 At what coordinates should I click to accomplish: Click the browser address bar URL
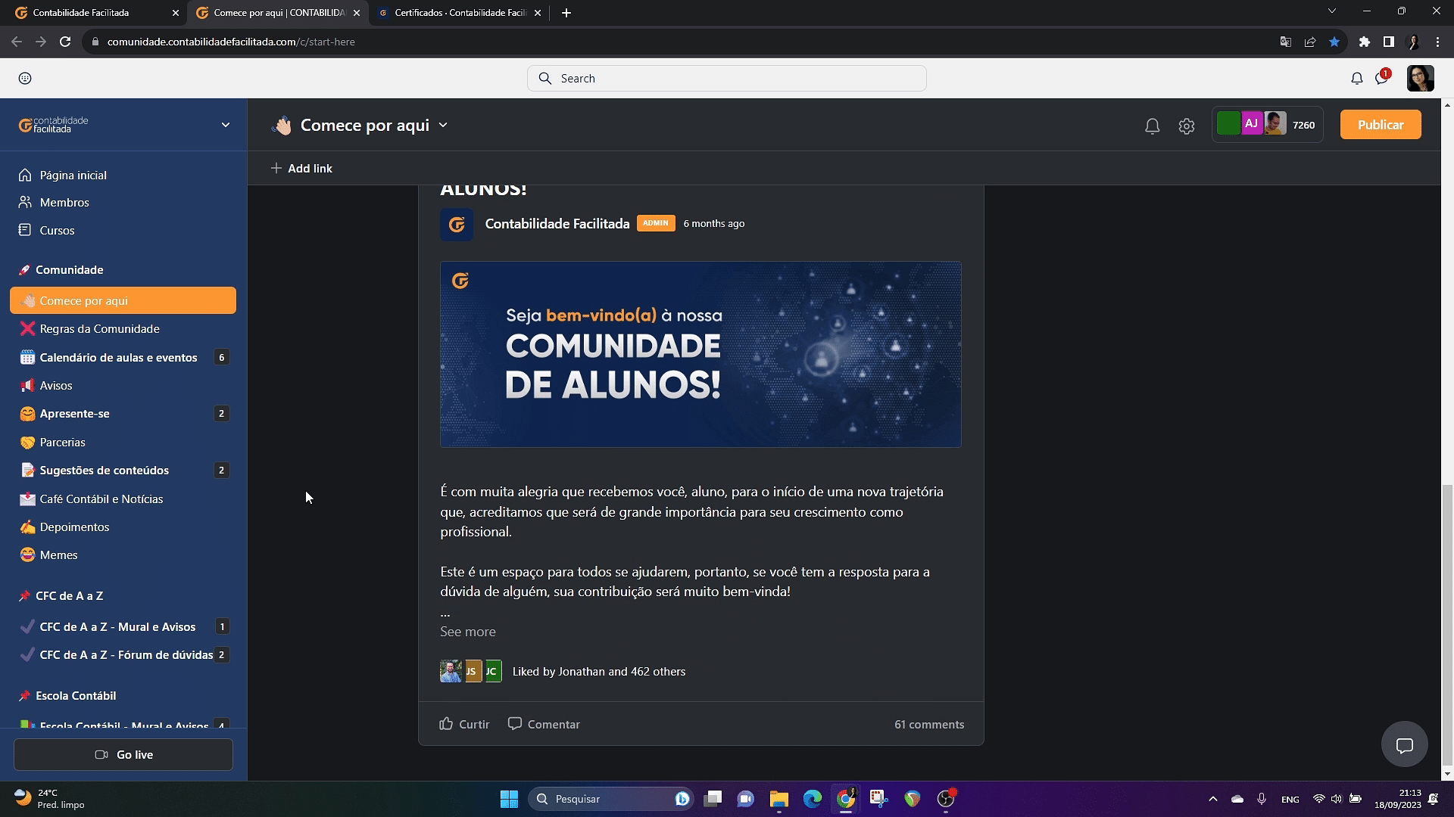(x=231, y=42)
